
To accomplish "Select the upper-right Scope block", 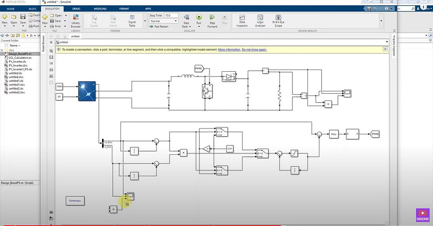I will (347, 93).
